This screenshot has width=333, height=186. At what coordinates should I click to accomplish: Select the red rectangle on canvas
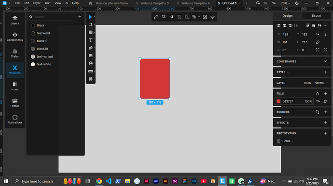155,79
